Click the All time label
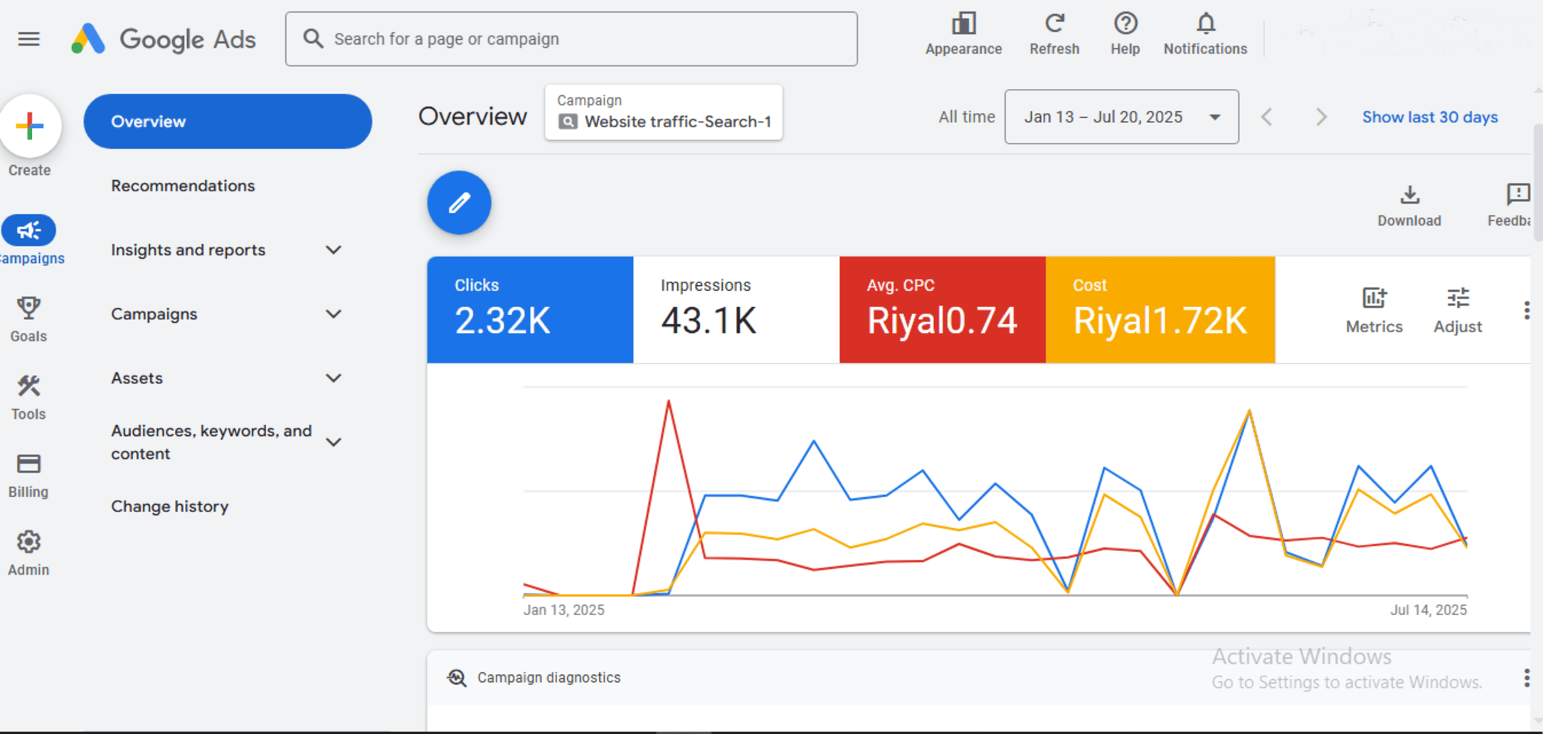This screenshot has height=734, width=1543. point(966,117)
